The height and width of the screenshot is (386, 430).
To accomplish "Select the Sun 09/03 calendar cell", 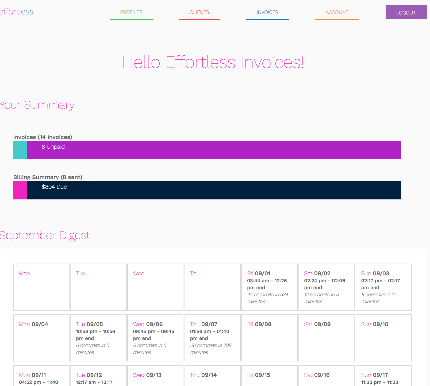I will click(x=383, y=287).
